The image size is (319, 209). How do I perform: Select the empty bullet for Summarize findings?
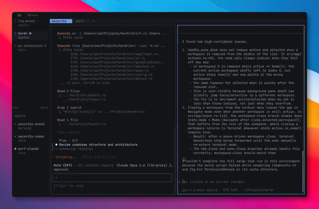coord(56,149)
